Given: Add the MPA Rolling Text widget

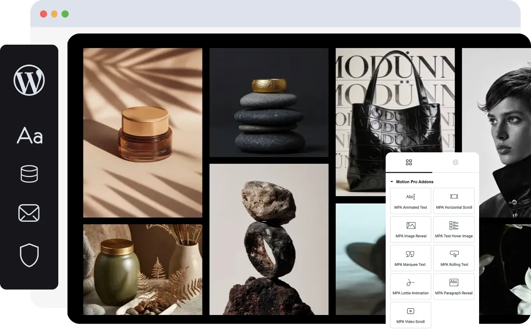Looking at the screenshot, I should [x=454, y=258].
